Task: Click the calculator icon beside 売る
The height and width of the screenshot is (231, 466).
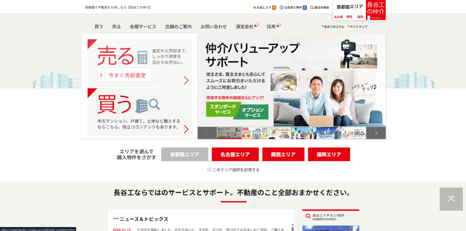Action: (142, 57)
